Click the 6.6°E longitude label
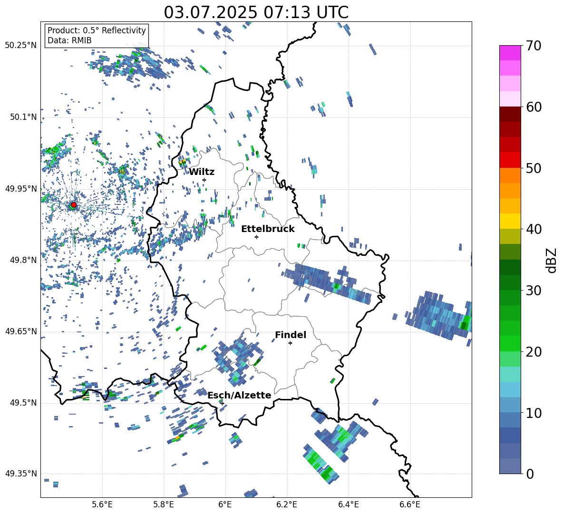This screenshot has height=514, width=563. point(410,505)
